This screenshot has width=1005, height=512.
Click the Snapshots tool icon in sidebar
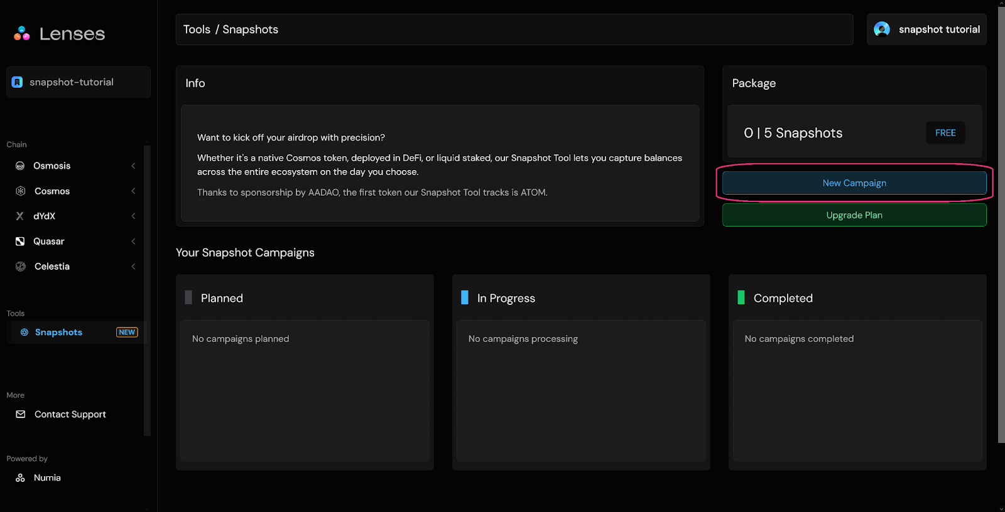tap(24, 332)
